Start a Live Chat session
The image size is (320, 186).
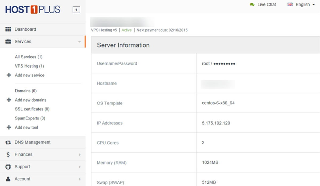[x=263, y=5]
